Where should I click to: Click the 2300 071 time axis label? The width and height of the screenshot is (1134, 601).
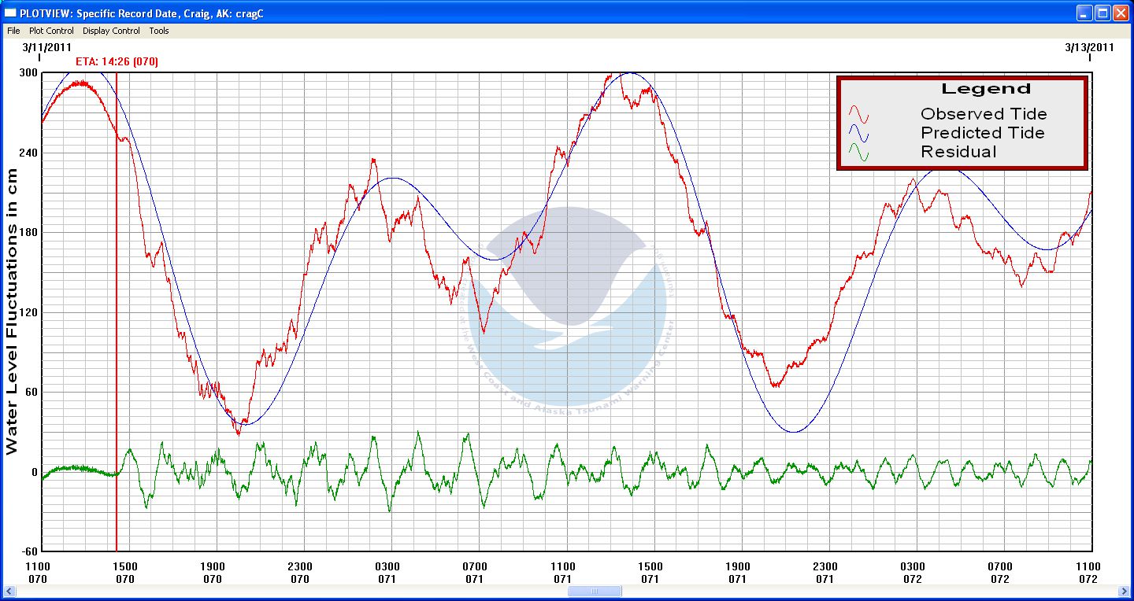[x=825, y=573]
